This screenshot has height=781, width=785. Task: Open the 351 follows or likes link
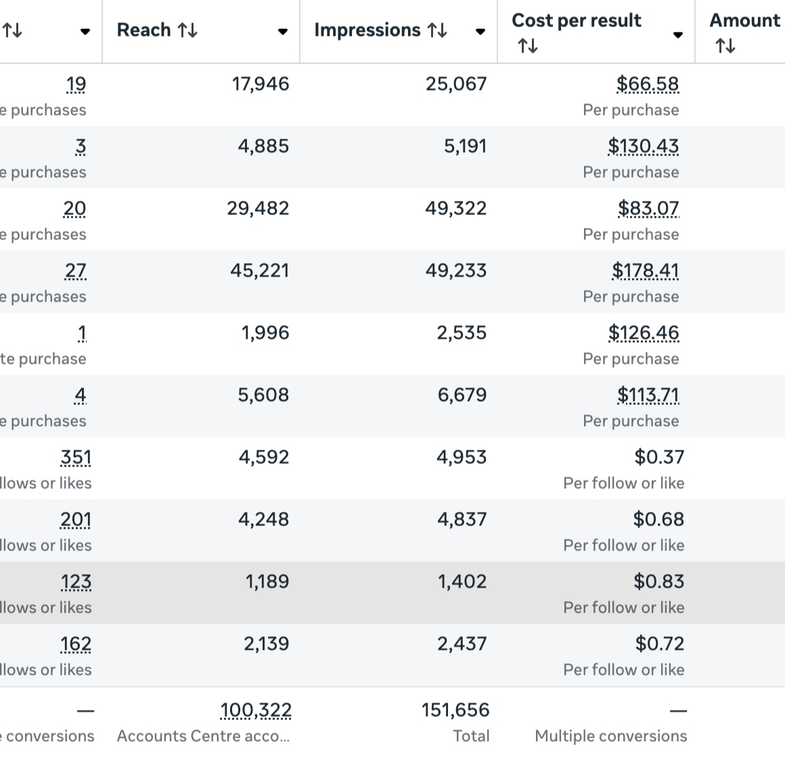[76, 457]
